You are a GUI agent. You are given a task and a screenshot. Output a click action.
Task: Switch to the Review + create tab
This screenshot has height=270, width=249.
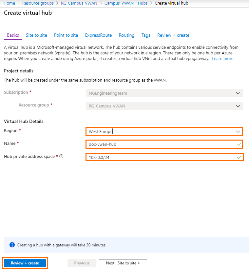(173, 35)
